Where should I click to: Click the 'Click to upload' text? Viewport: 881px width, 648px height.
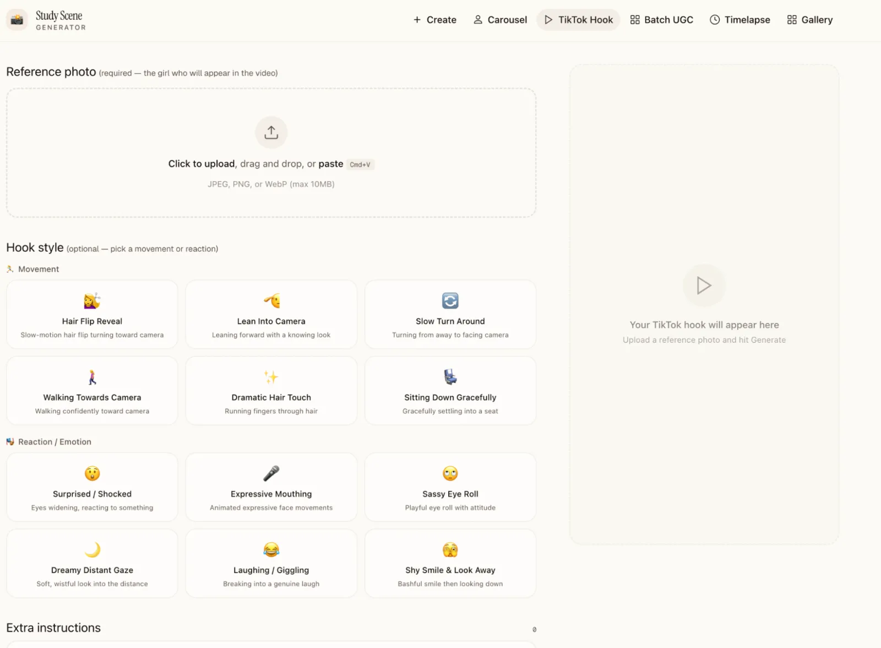click(201, 164)
